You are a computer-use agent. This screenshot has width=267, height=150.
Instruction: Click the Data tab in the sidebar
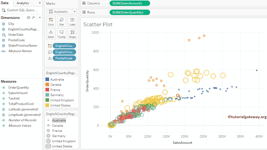[5, 3]
